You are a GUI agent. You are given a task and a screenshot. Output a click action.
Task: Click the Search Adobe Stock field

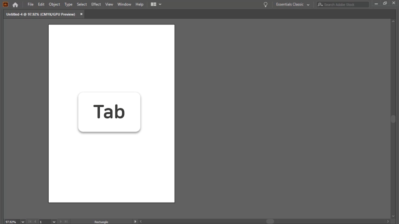point(346,5)
